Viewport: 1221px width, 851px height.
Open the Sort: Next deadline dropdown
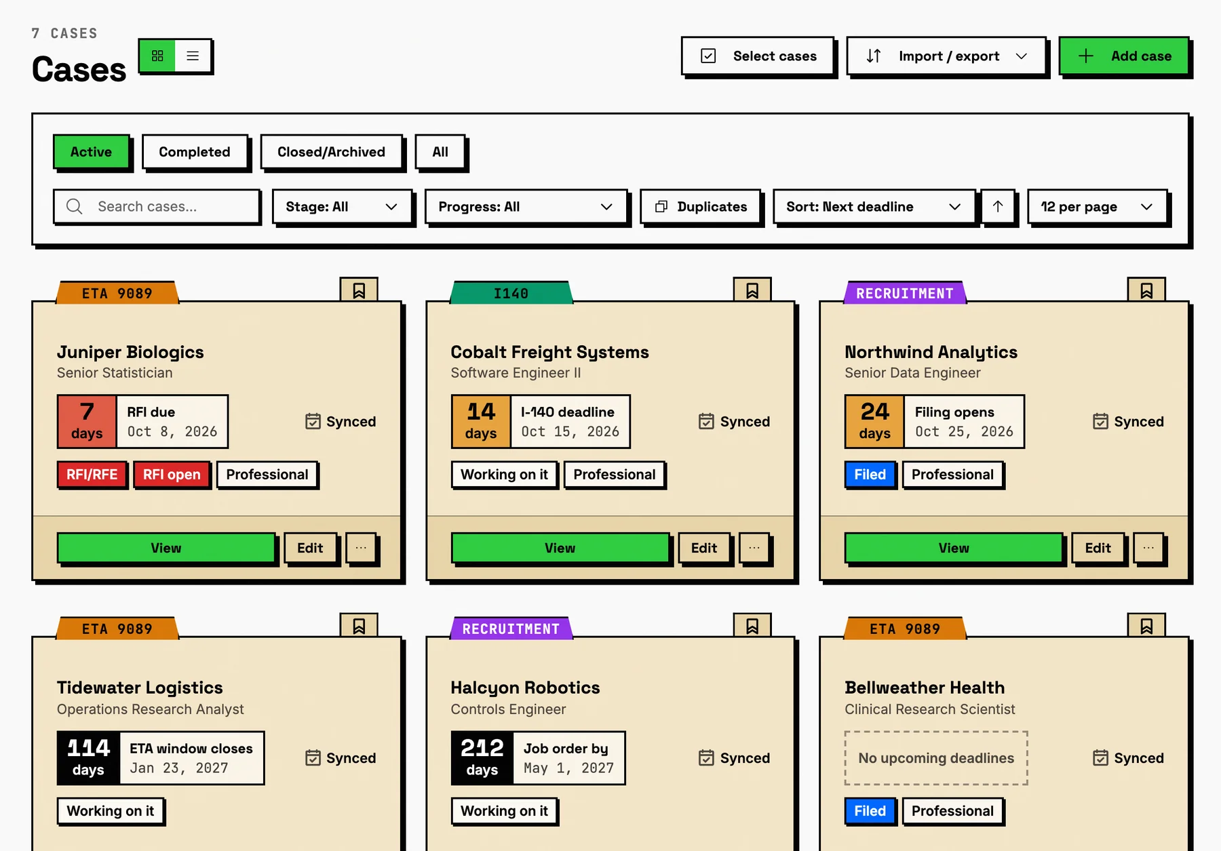[x=873, y=206]
